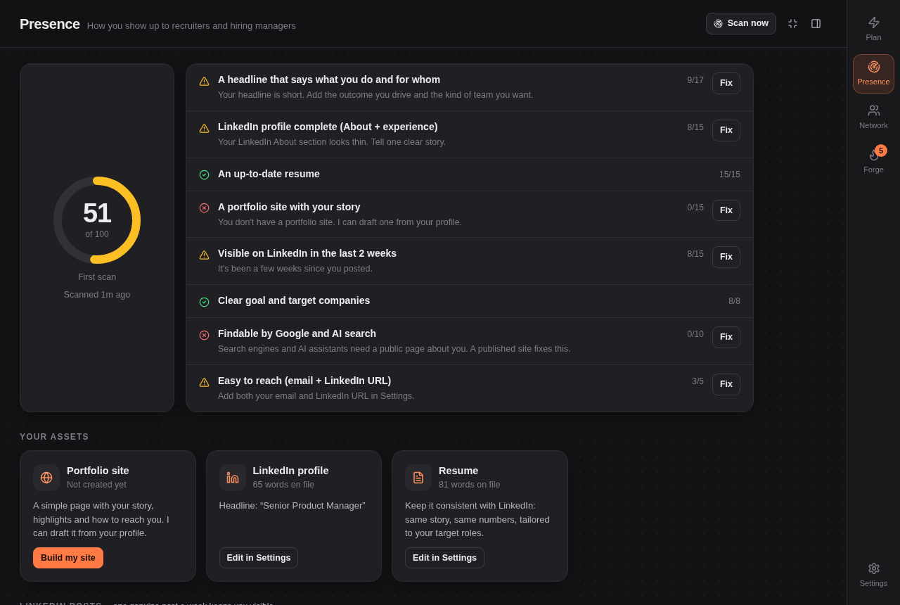Click the warning icon beside the headline item

pyautogui.click(x=204, y=82)
